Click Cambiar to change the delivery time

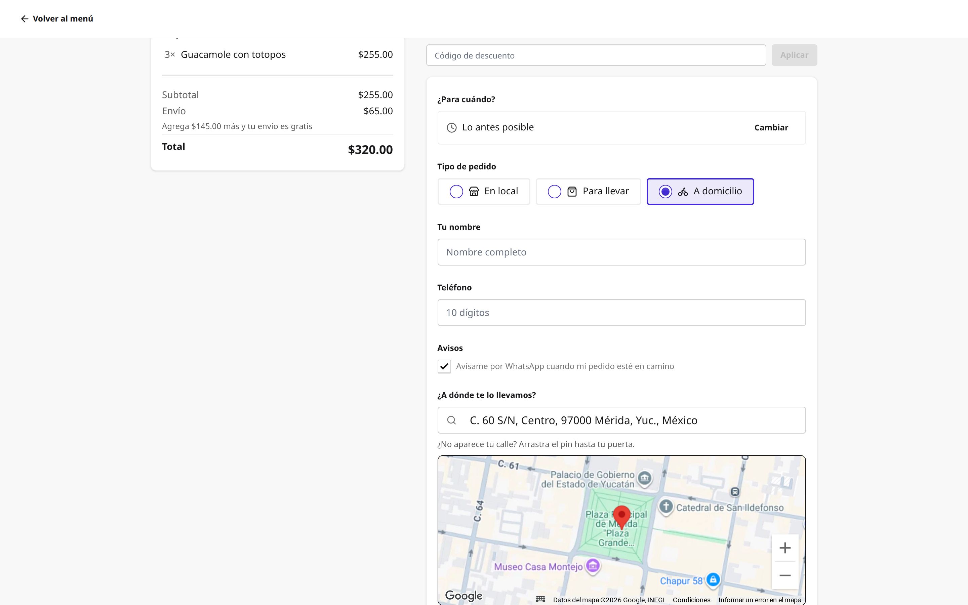pyautogui.click(x=771, y=128)
